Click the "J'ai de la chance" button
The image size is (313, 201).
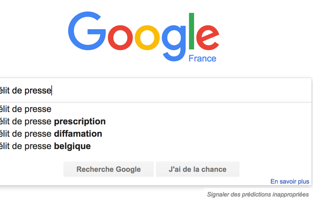[198, 169]
